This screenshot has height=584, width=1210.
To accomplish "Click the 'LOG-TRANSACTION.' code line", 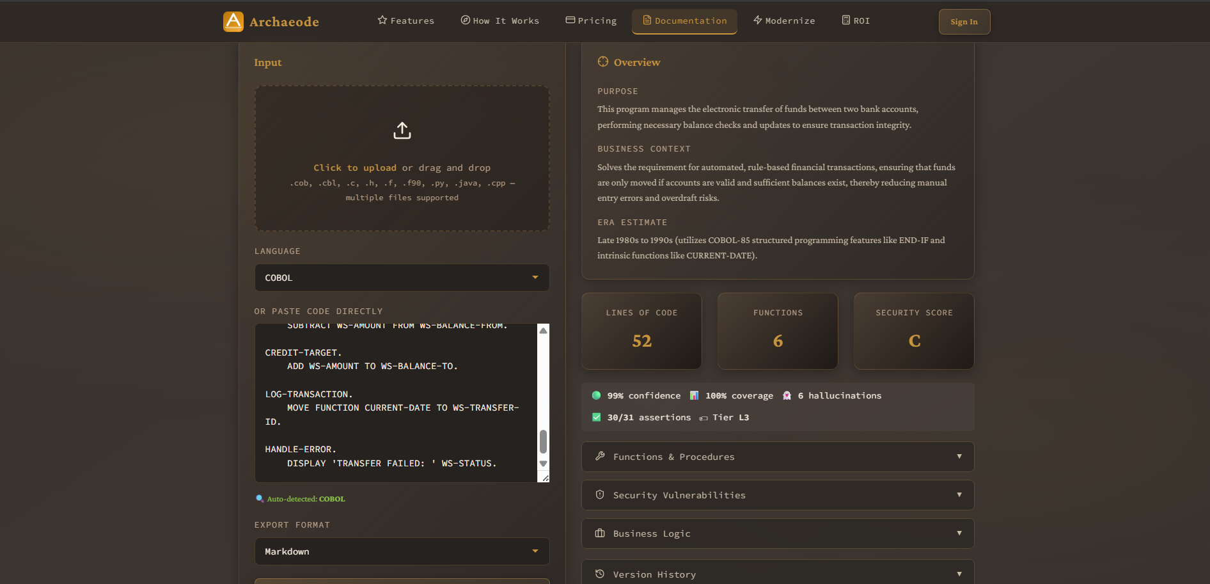I will pos(309,395).
